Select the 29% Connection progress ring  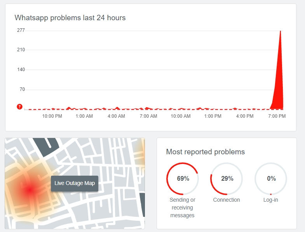(x=227, y=179)
